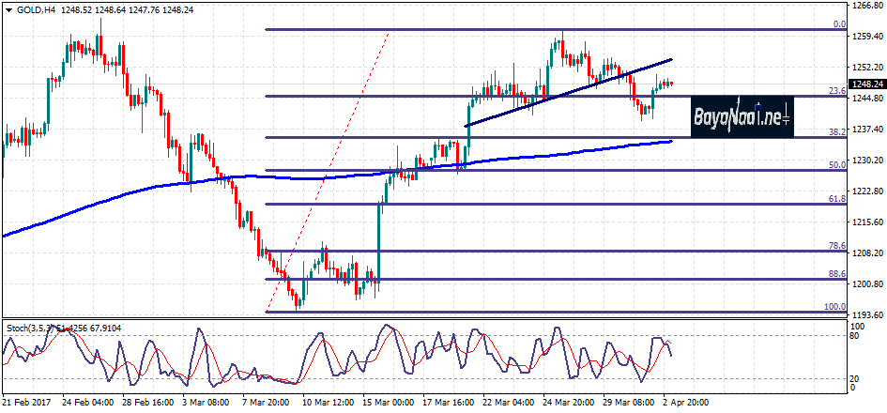
Task: Click the 21 Feb 2017 date label
Action: (25, 403)
